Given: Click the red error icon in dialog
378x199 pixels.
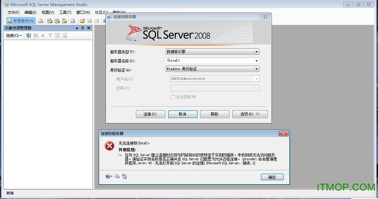Looking at the screenshot, I should point(110,146).
